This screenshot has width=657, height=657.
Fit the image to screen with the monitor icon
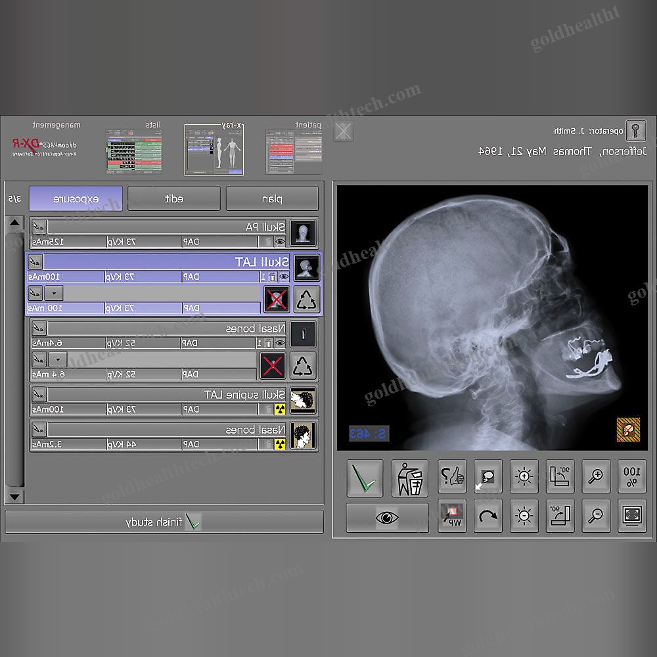click(632, 516)
